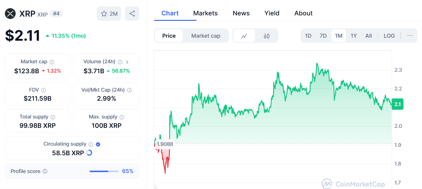Click the share icon button
Image resolution: width=422 pixels, height=189 pixels.
tap(132, 14)
